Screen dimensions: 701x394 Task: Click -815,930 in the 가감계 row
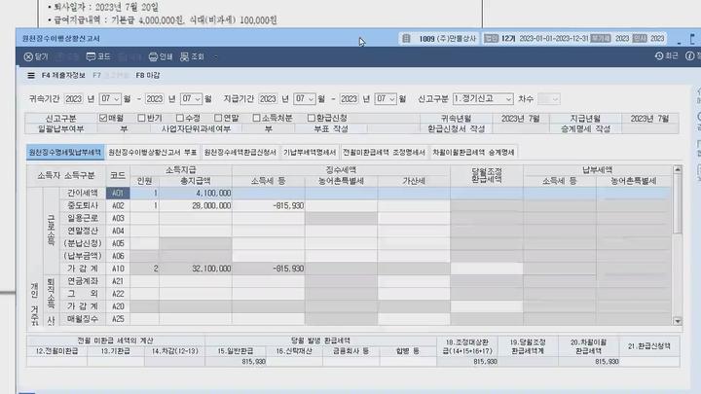point(269,269)
